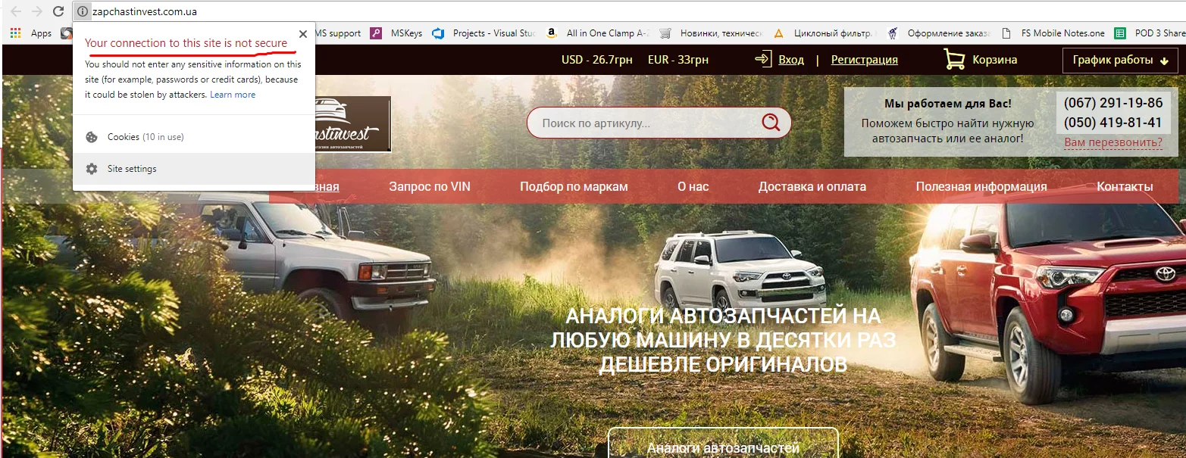Click the Learn more link about security

click(233, 94)
